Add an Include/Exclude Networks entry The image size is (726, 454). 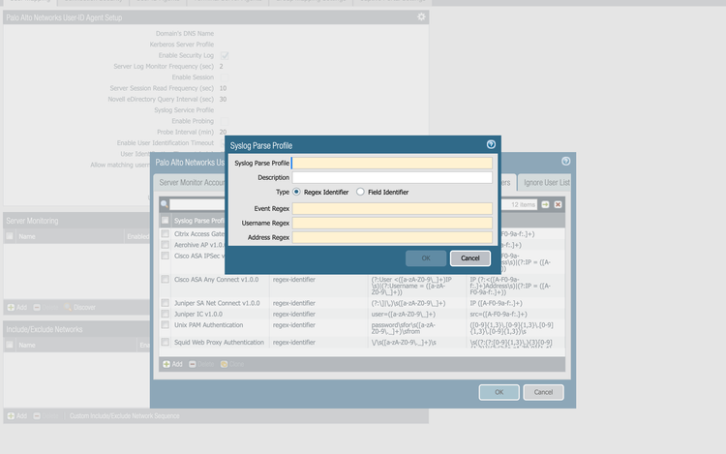17,416
